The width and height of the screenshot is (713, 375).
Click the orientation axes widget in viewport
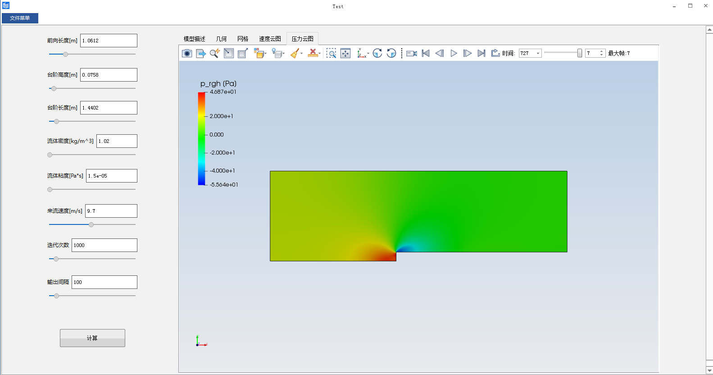click(201, 341)
